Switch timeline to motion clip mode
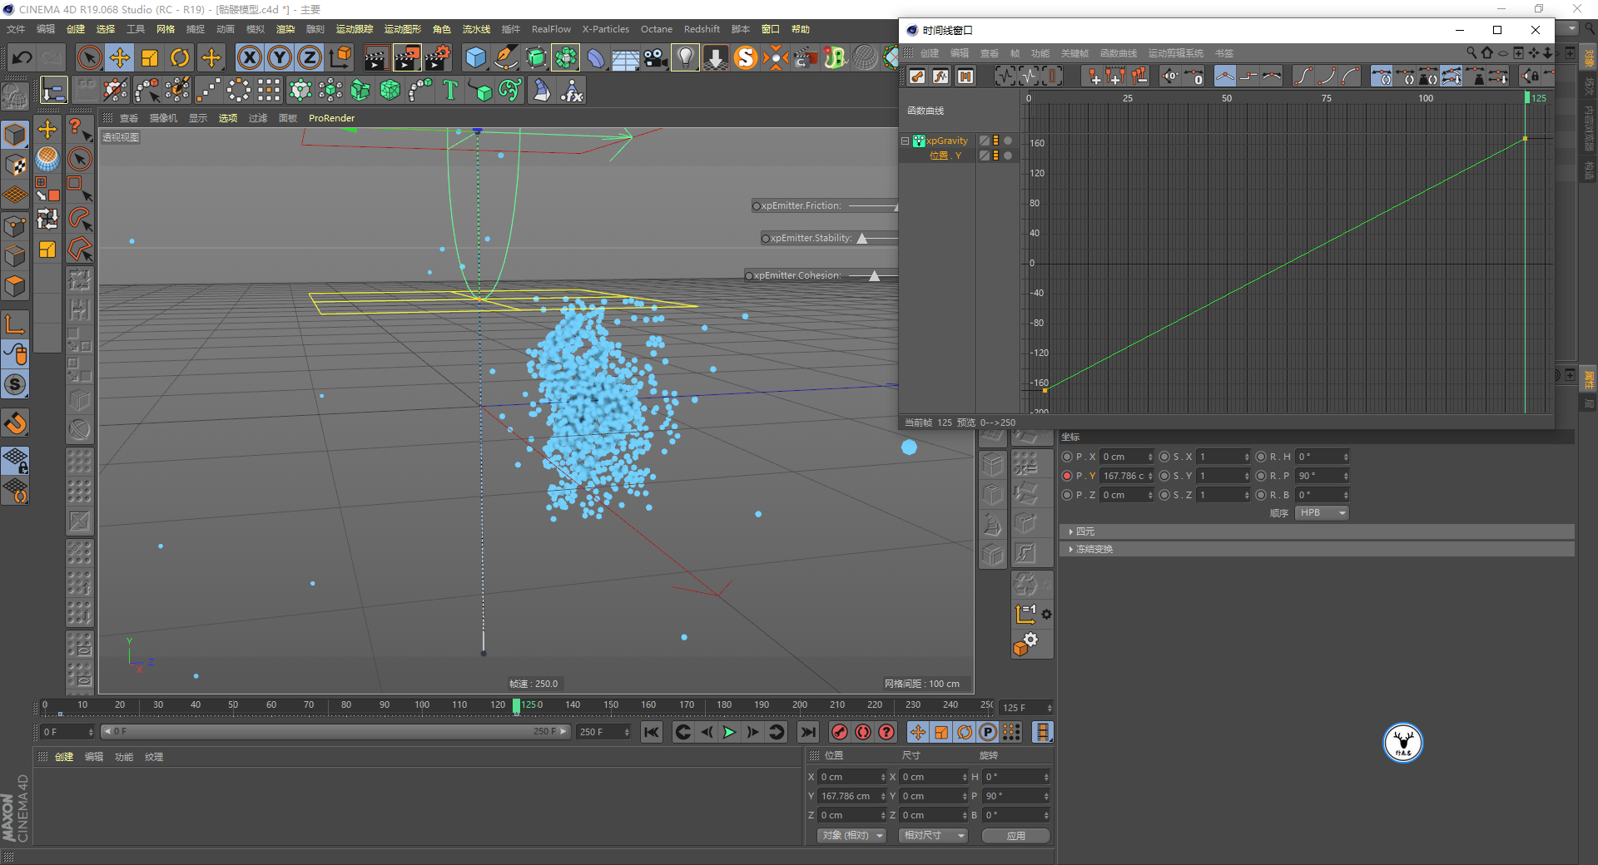 pos(965,77)
